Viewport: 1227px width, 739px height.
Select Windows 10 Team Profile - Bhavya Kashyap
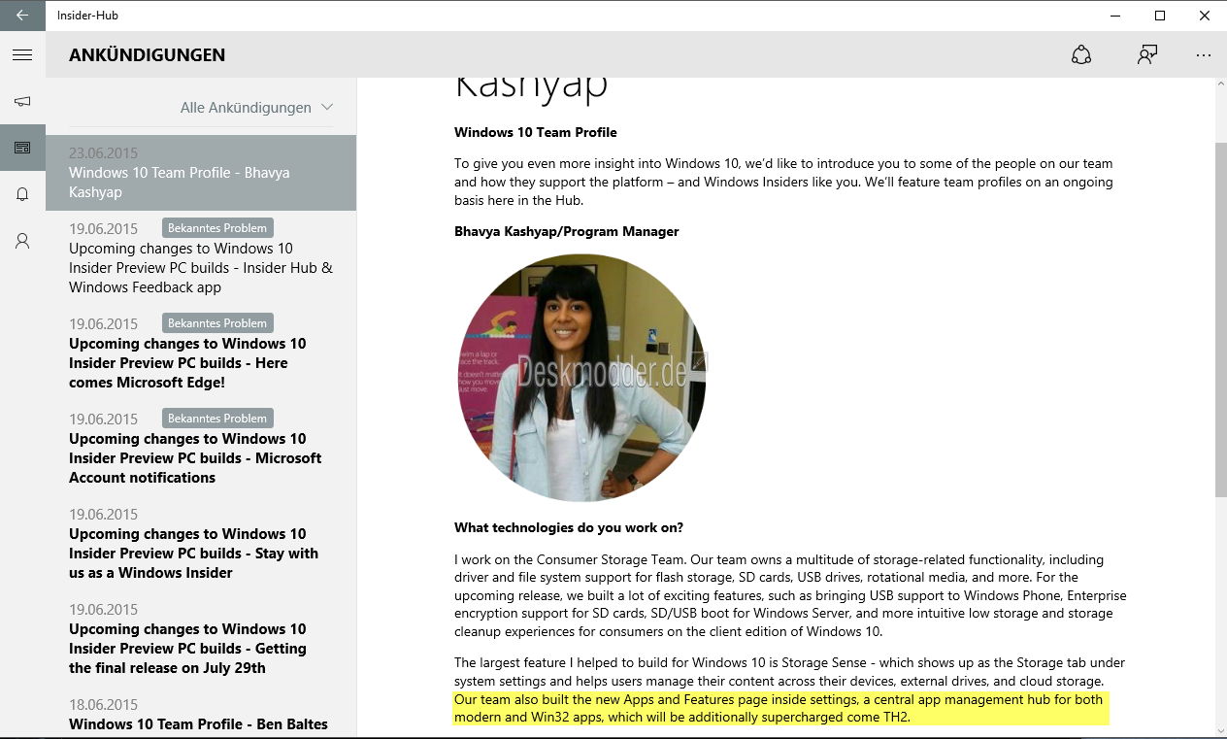pyautogui.click(x=201, y=173)
